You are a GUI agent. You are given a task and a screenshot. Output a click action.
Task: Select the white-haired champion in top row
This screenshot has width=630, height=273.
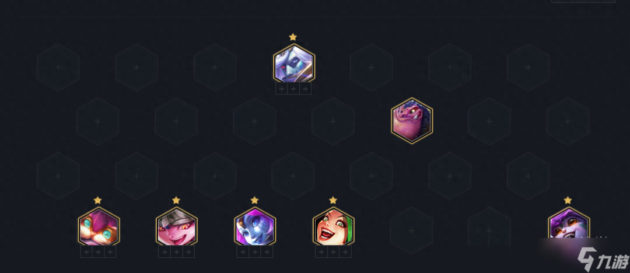pos(293,64)
